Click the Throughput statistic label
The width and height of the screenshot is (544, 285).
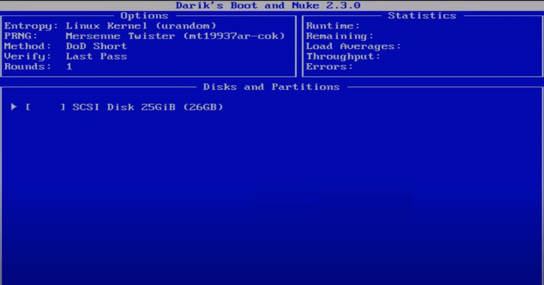tap(343, 57)
